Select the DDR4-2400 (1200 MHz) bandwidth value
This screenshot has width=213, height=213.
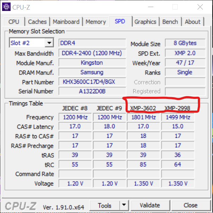[x=92, y=53]
